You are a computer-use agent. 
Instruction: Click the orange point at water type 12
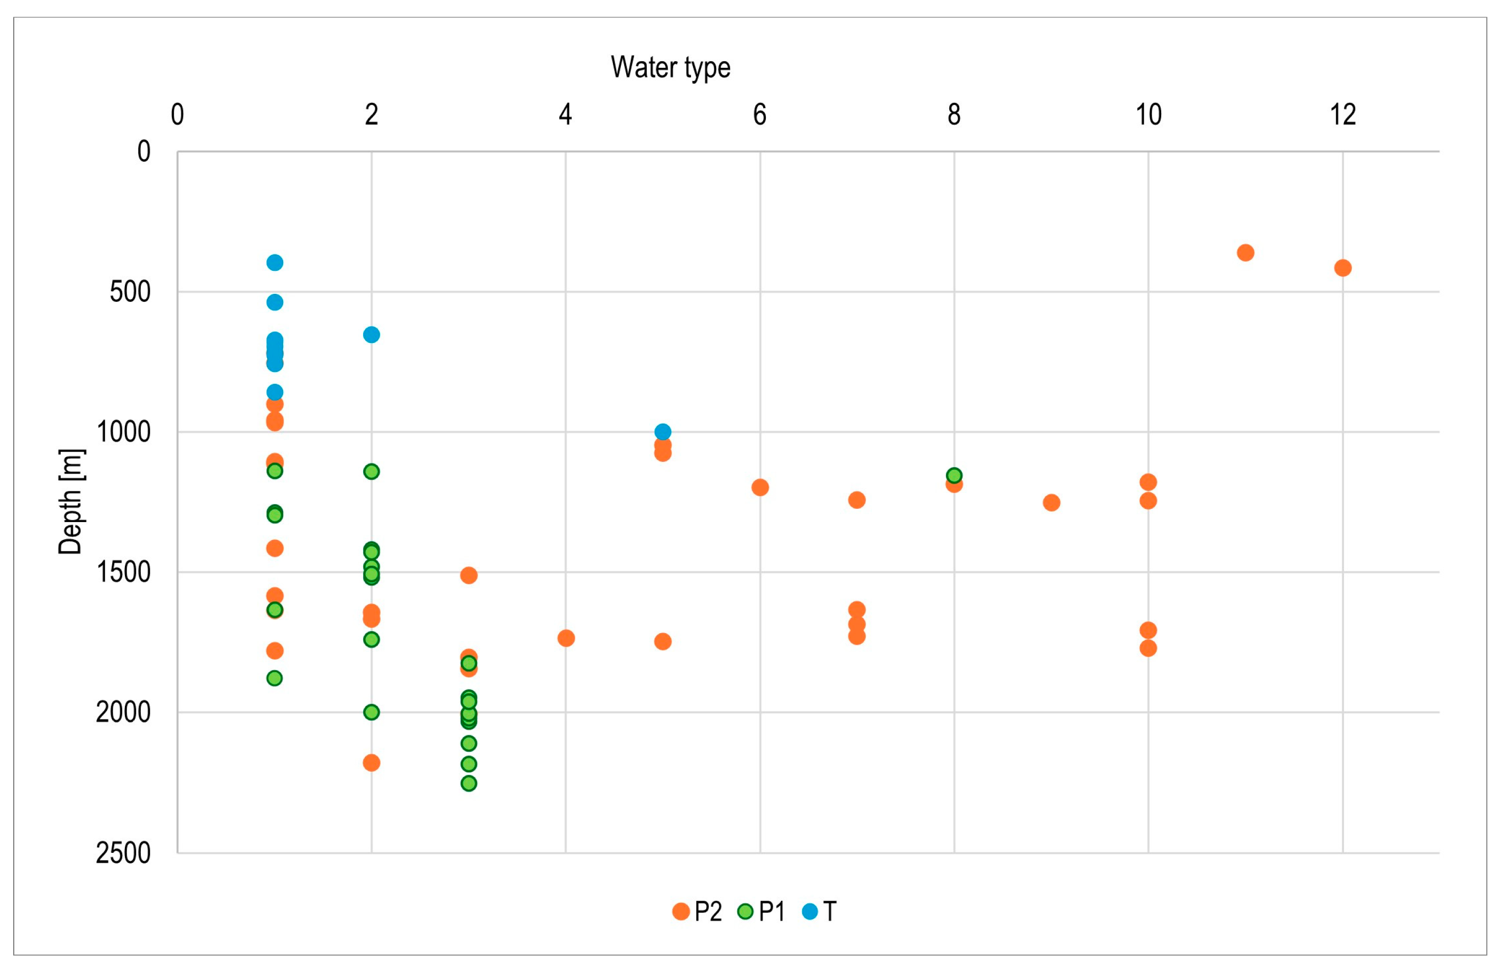coord(1342,268)
